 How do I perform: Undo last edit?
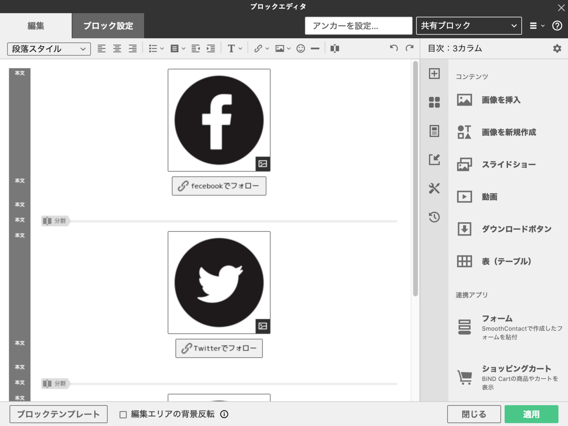394,48
